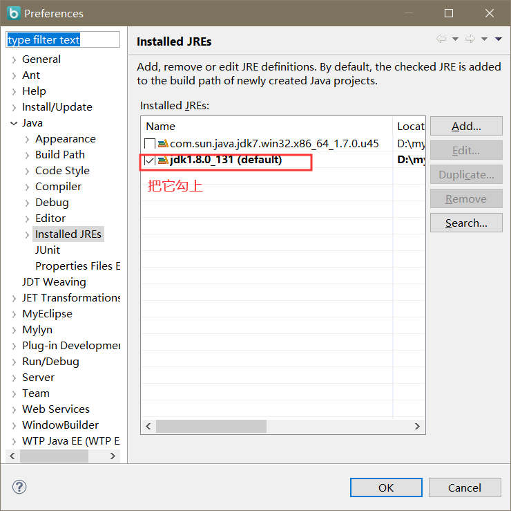Viewport: 511px width, 511px height.
Task: Expand the Installed JREs subnode arrow
Action: (27, 234)
